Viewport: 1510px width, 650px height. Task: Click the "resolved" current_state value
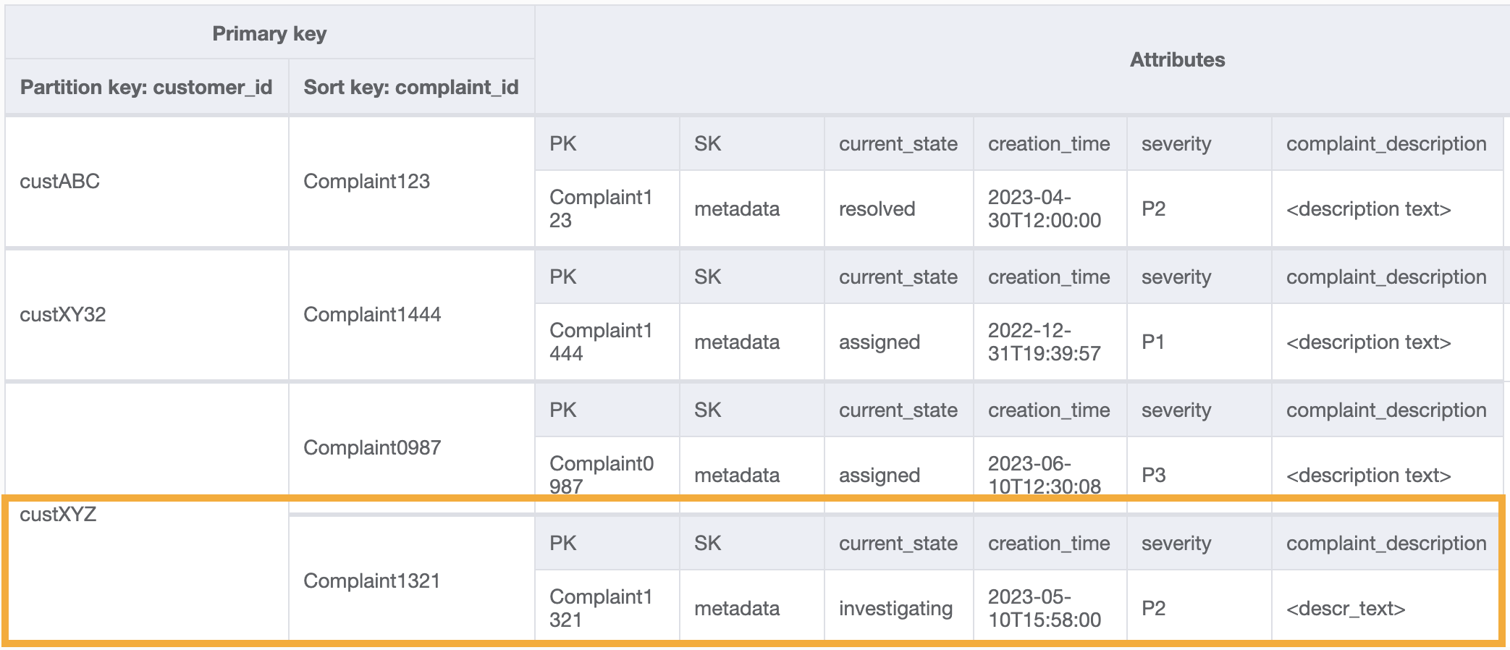tap(877, 209)
